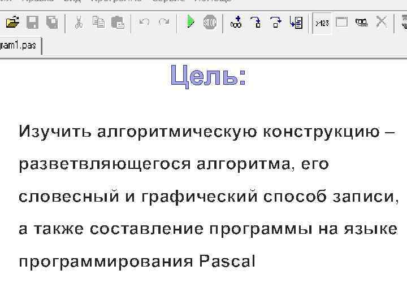Run the program with green play arrow
Image resolution: width=407 pixels, height=305 pixels.
pos(190,22)
